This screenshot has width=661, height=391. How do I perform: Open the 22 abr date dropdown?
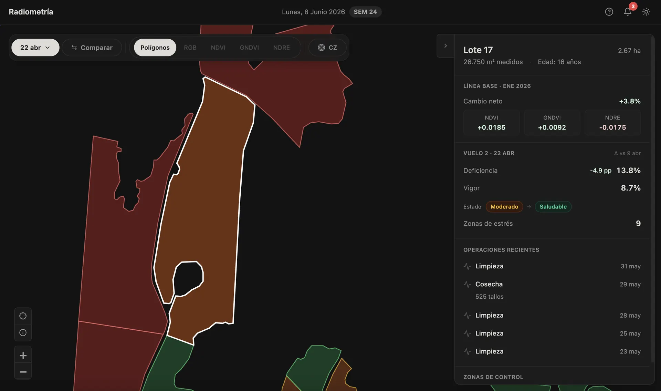tap(35, 48)
